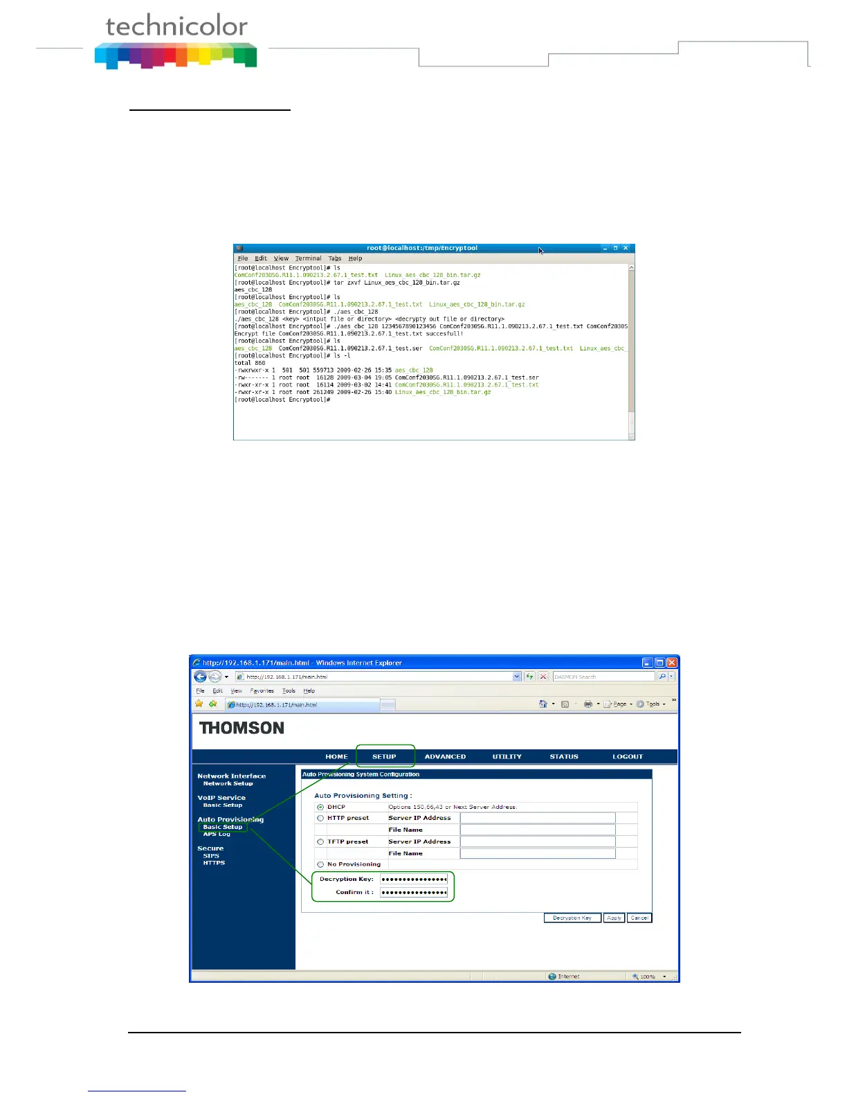Click TFTP preset File Name field

tap(538, 854)
